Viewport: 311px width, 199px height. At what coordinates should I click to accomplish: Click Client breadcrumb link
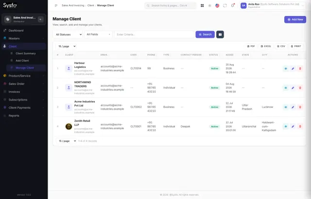coord(91,5)
